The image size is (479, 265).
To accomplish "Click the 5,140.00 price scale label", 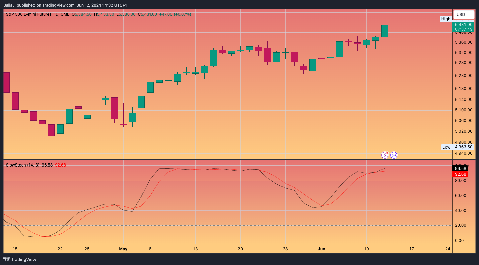I will pyautogui.click(x=464, y=100).
